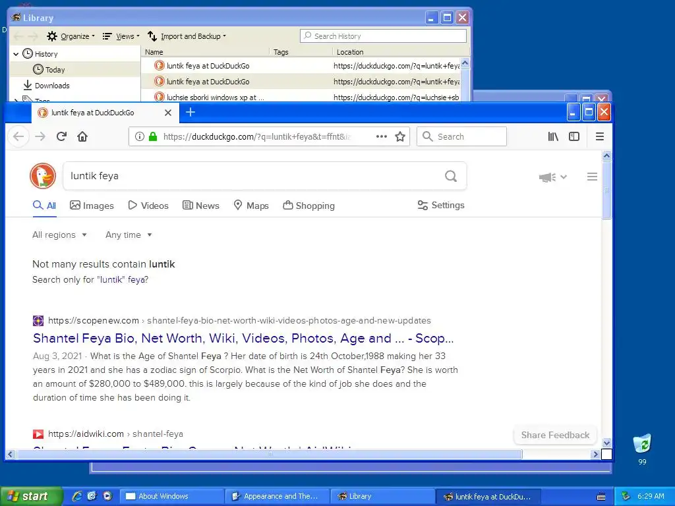This screenshot has height=506, width=675.
Task: Open Views menu in Library
Action: pyautogui.click(x=121, y=36)
